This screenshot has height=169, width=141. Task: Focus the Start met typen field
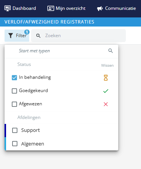pos(61,51)
